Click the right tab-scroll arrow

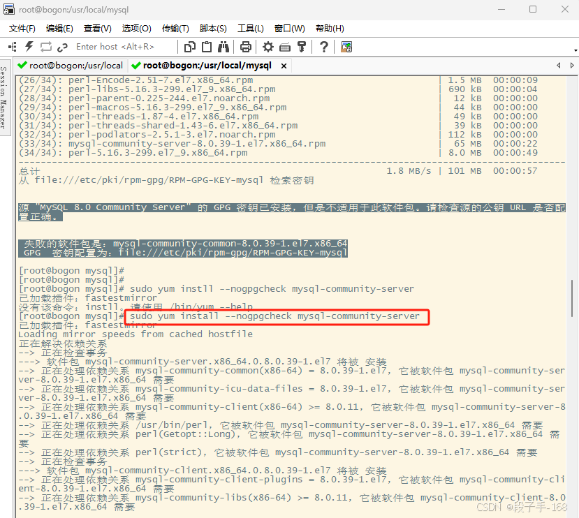pyautogui.click(x=571, y=64)
